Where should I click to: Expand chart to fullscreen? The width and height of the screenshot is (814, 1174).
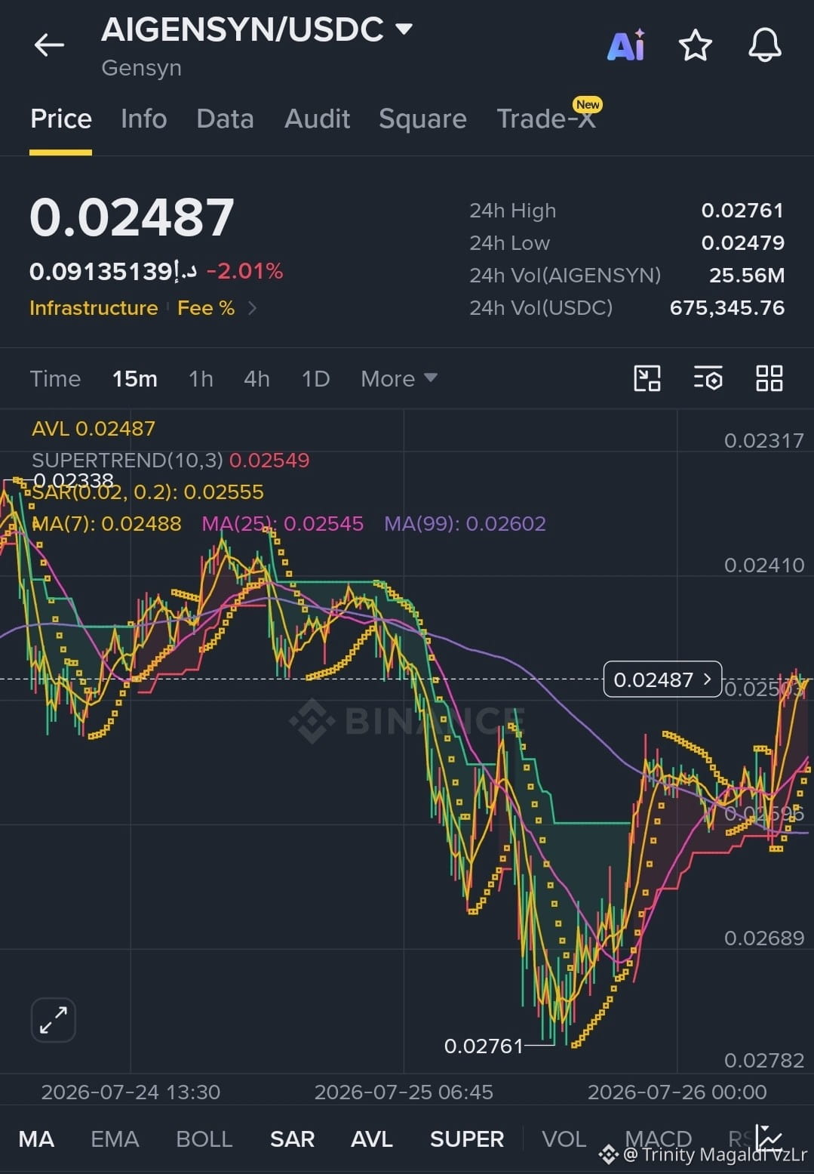tap(54, 1020)
